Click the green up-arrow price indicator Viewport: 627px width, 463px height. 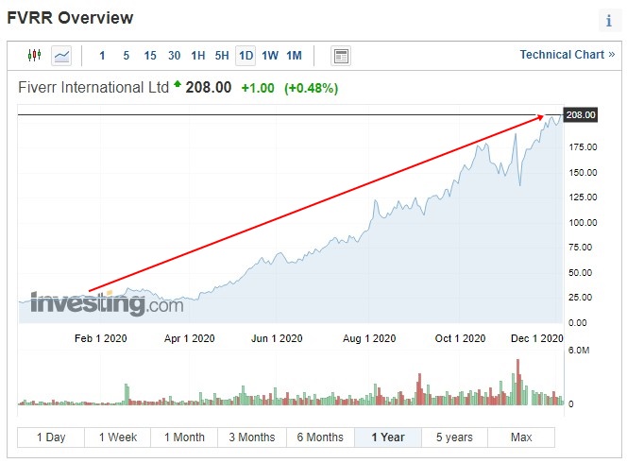point(178,84)
